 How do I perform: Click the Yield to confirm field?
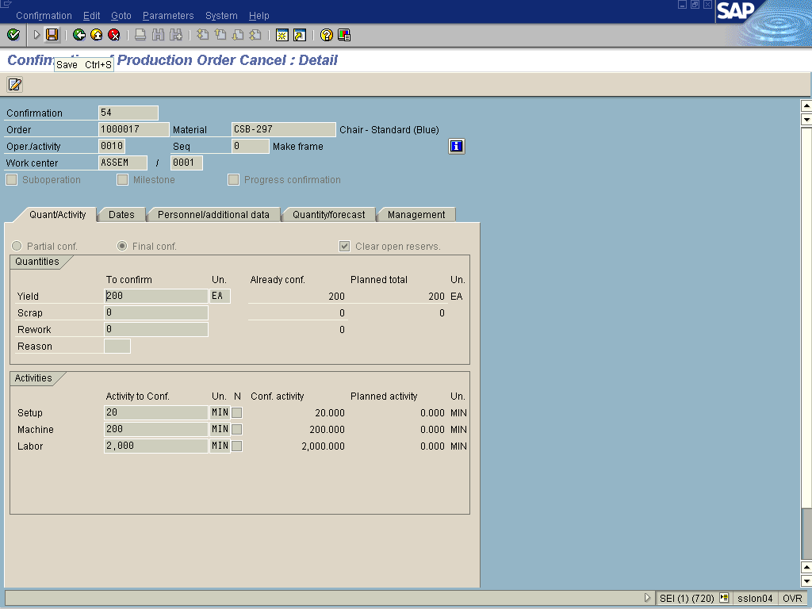pyautogui.click(x=156, y=296)
